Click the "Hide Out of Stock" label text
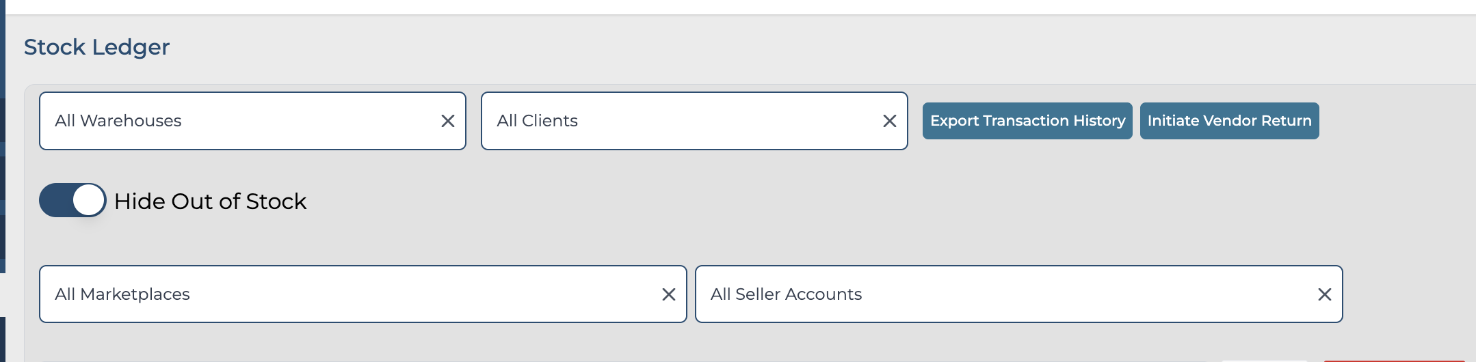This screenshot has width=1476, height=362. (210, 201)
